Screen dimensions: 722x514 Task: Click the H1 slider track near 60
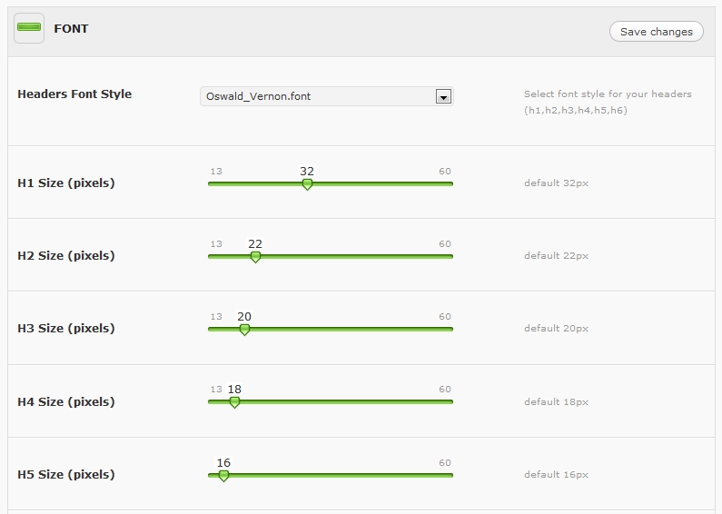pos(445,183)
